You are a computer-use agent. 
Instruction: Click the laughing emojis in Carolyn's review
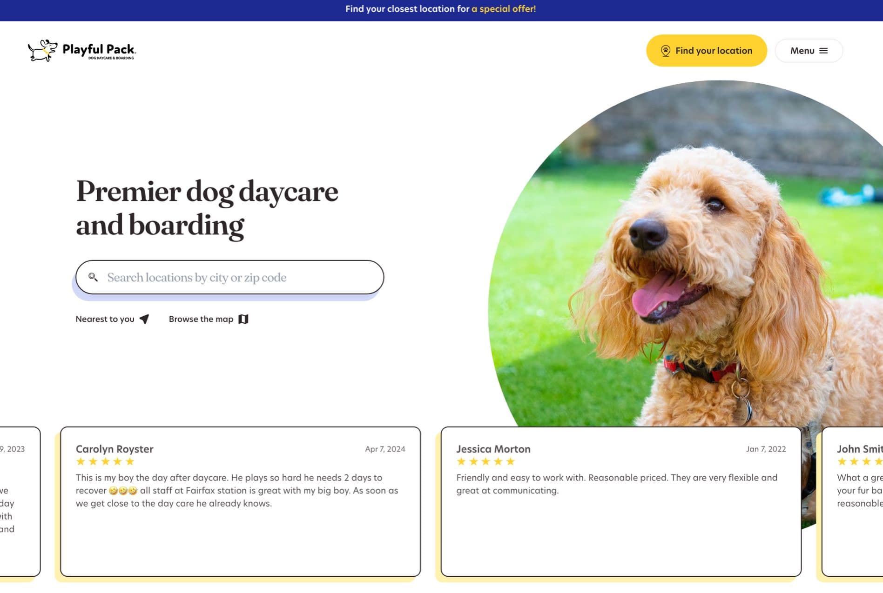[123, 491]
